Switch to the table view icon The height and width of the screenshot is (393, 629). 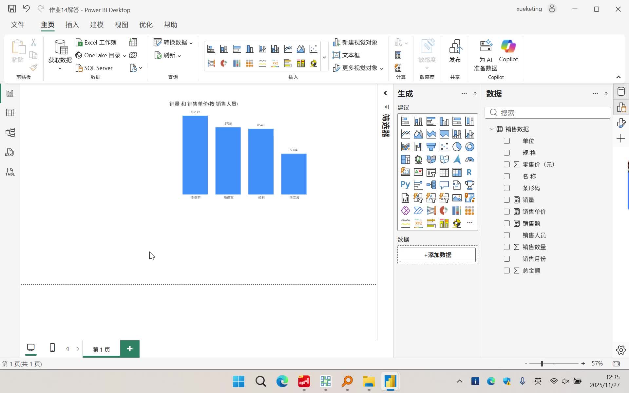pos(10,113)
